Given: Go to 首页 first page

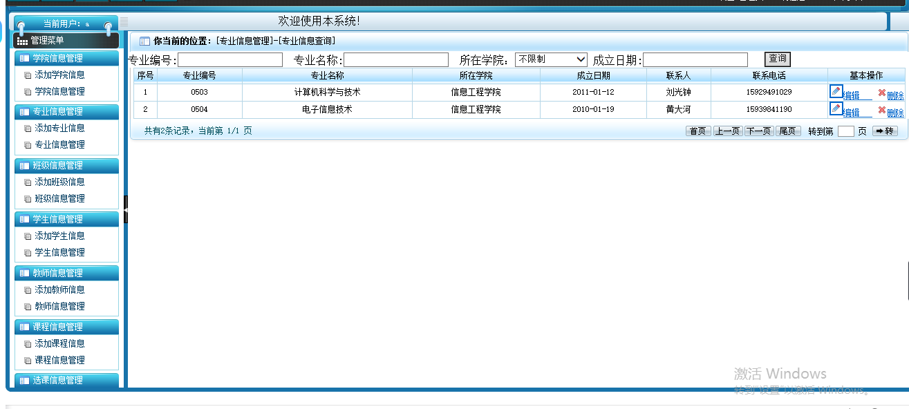Looking at the screenshot, I should [698, 131].
